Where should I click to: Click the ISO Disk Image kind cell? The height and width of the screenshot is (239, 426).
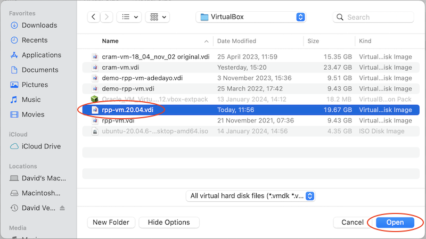381,131
